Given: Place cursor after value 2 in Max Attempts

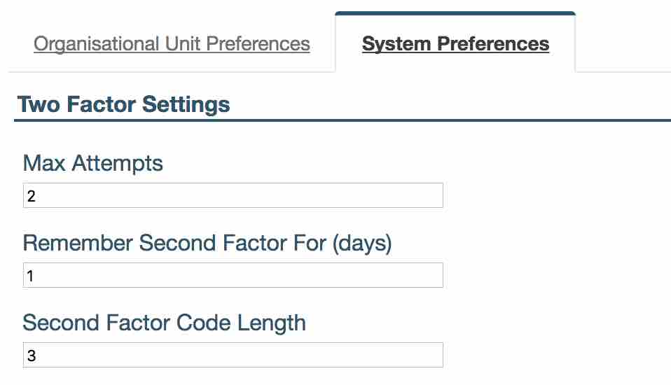Looking at the screenshot, I should (x=36, y=196).
